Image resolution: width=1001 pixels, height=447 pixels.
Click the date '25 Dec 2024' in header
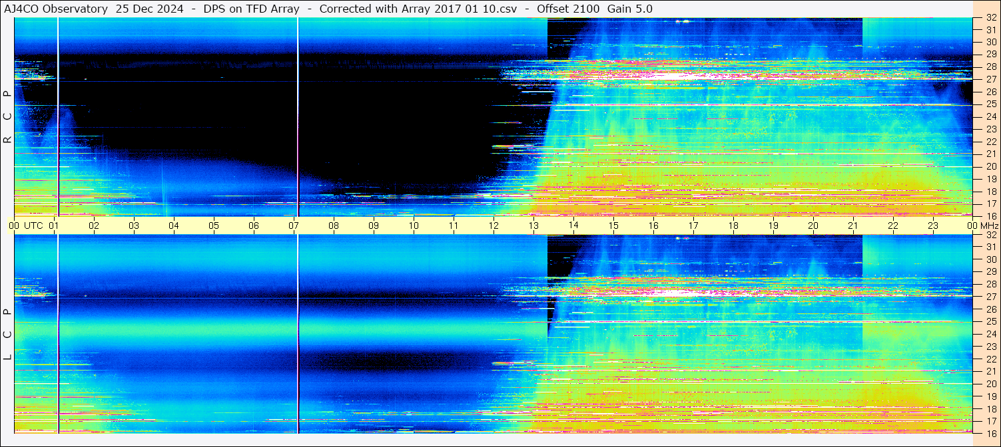tap(151, 9)
